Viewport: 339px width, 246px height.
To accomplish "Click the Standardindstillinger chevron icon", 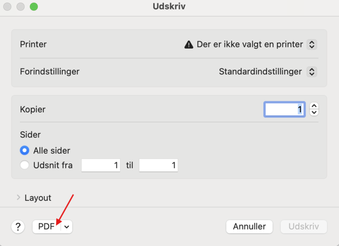I will [x=311, y=72].
